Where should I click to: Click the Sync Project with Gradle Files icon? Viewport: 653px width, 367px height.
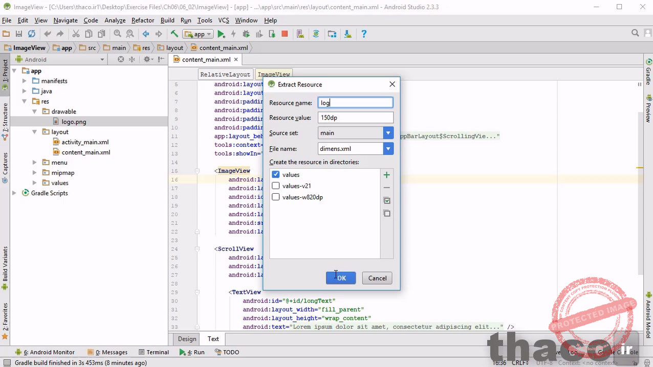[x=316, y=34]
